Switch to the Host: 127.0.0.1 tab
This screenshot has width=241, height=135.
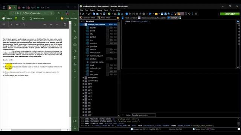point(129,18)
